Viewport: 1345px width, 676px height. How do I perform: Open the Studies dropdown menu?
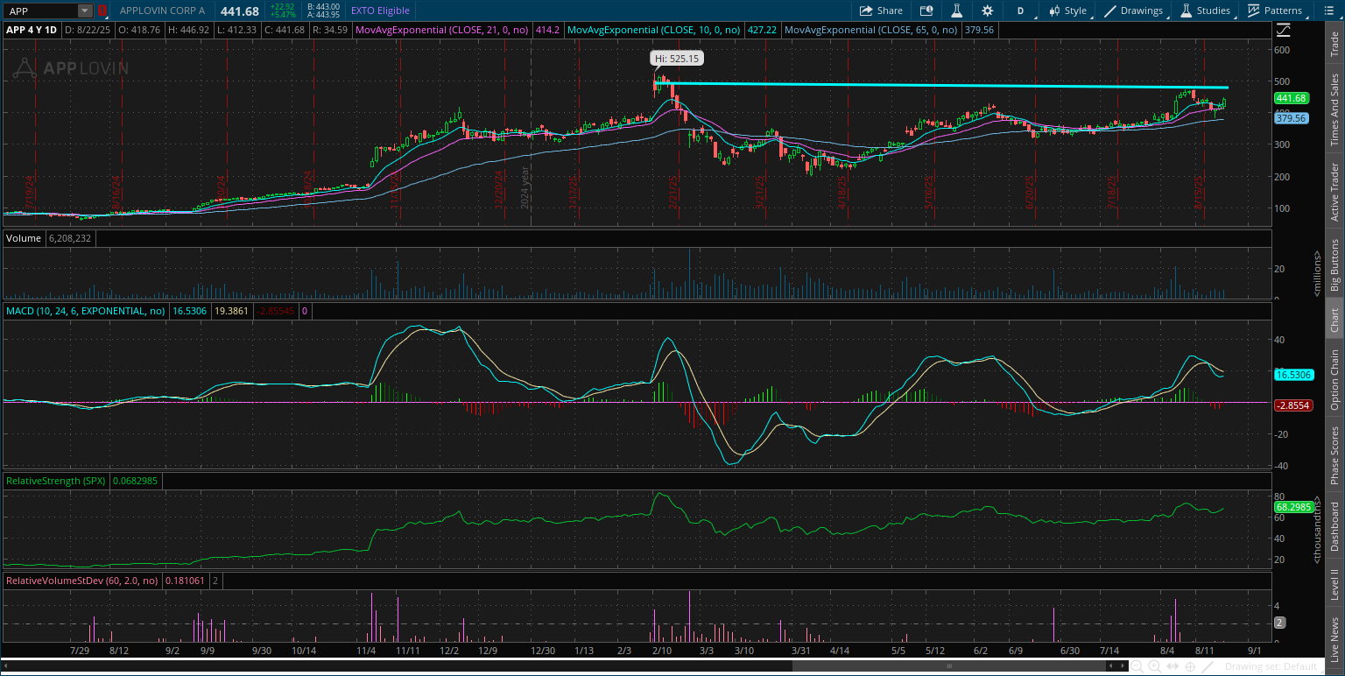click(x=1206, y=11)
